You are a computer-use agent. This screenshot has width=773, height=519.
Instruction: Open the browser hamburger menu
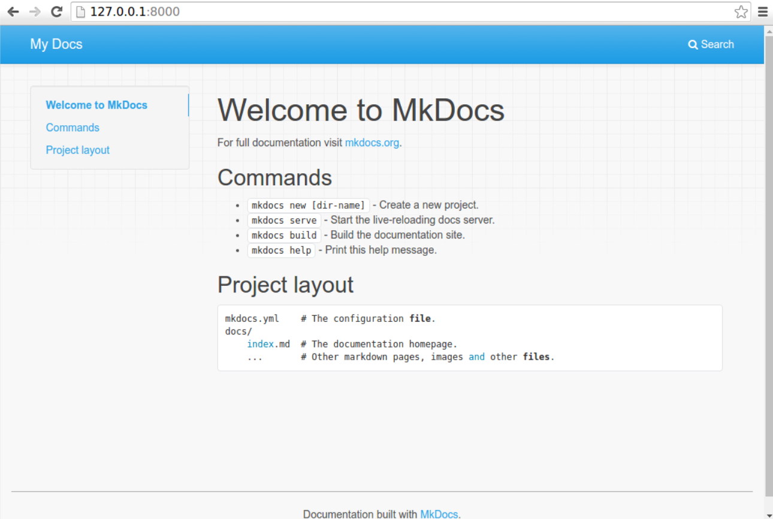tap(763, 12)
